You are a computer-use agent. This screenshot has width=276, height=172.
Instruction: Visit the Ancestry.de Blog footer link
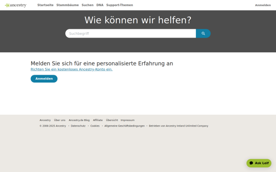coord(79,120)
